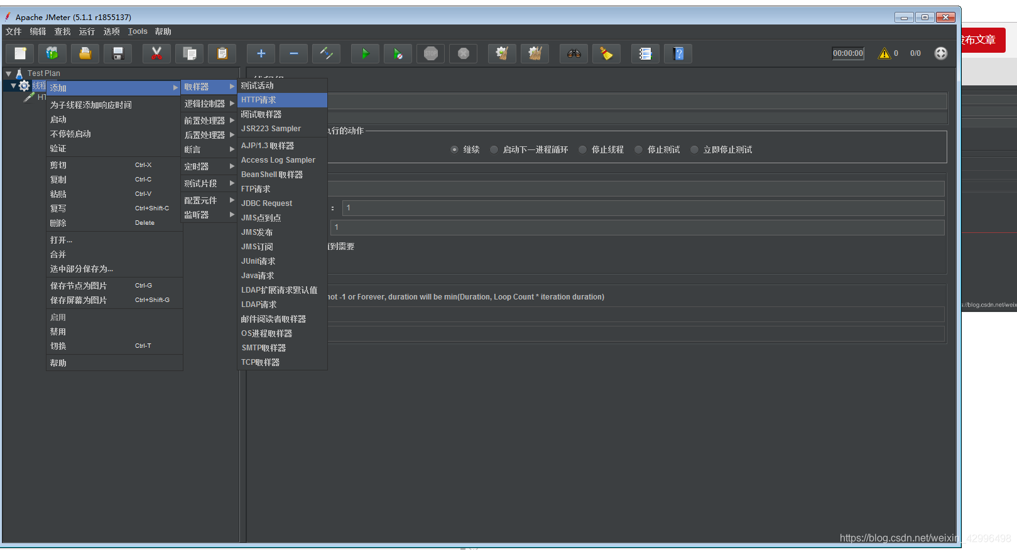Choose TCP取样器 from sampler list
1017x550 pixels.
tap(282, 362)
